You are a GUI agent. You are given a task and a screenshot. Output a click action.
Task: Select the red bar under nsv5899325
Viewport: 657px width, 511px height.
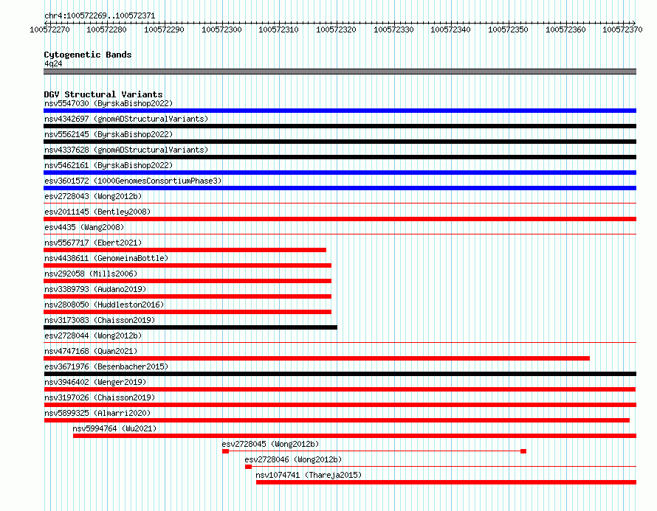pos(337,420)
